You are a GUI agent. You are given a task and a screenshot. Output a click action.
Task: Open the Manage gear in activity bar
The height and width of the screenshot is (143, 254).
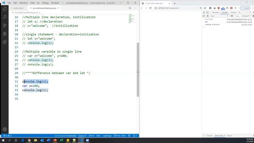pyautogui.click(x=5, y=129)
